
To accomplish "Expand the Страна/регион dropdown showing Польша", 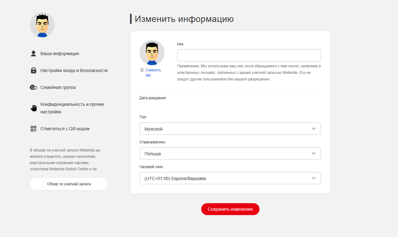I will click(230, 153).
